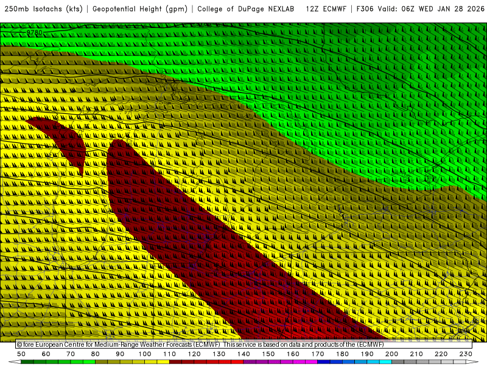Pick the dark blue swatch just right of 170

tap(324, 361)
